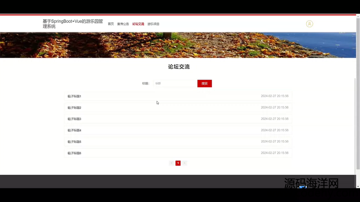The width and height of the screenshot is (360, 202).
Task: Click the 论坛交流 page heading
Action: (x=179, y=67)
